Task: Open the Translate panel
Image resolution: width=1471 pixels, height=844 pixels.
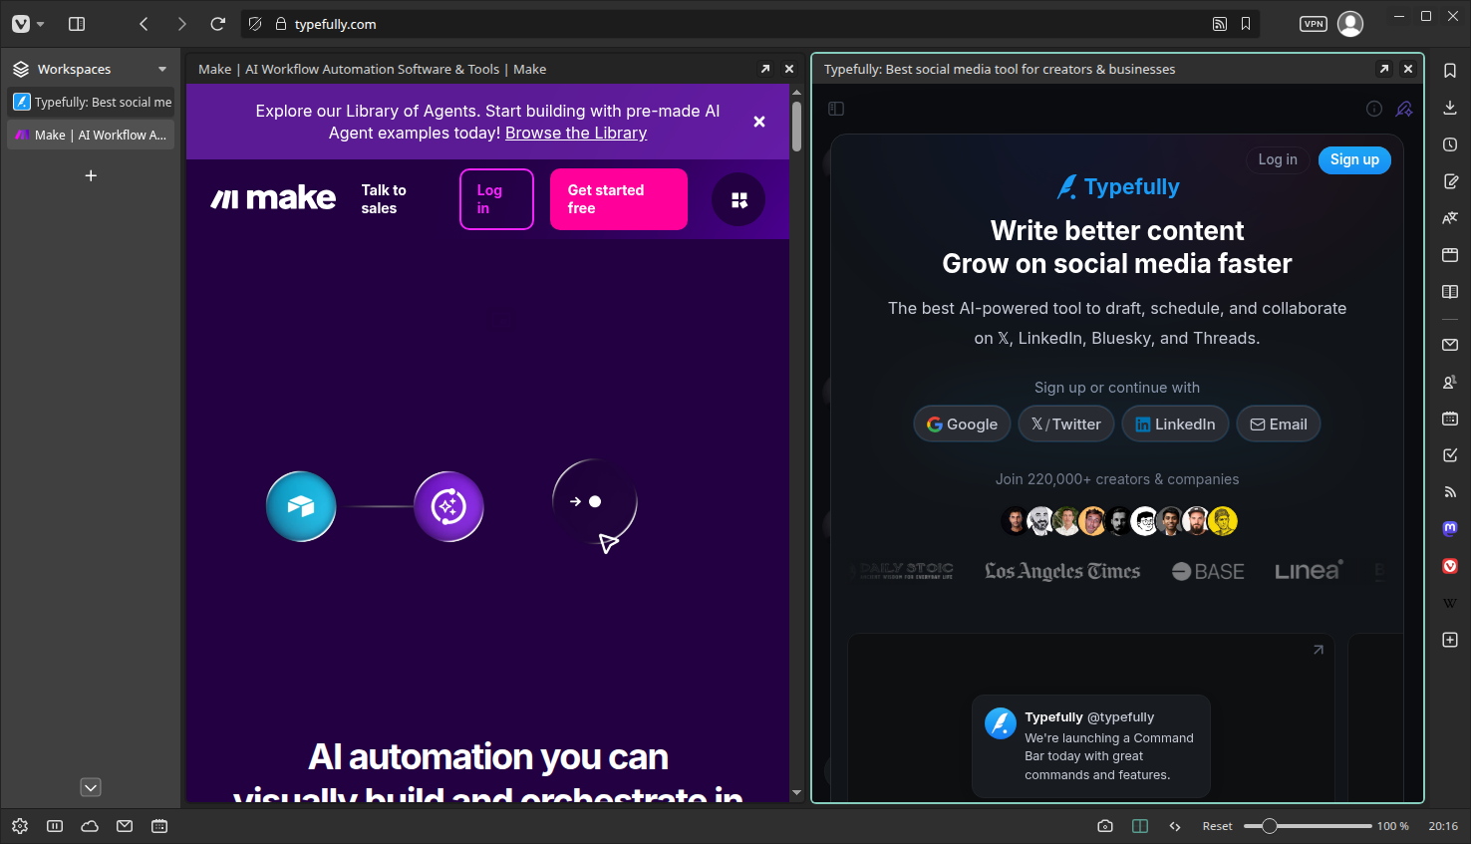Action: point(1450,217)
